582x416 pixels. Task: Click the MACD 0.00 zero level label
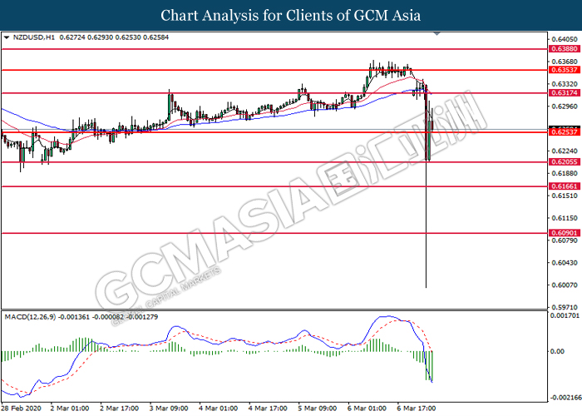[558, 351]
